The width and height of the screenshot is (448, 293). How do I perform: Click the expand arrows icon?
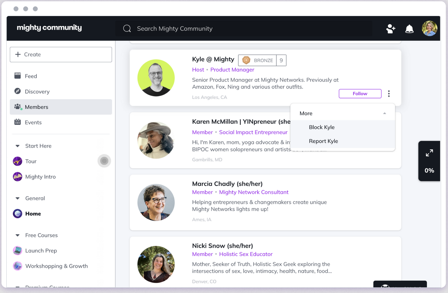click(429, 153)
